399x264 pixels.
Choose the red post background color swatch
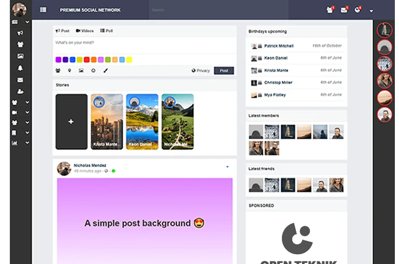pyautogui.click(x=87, y=60)
